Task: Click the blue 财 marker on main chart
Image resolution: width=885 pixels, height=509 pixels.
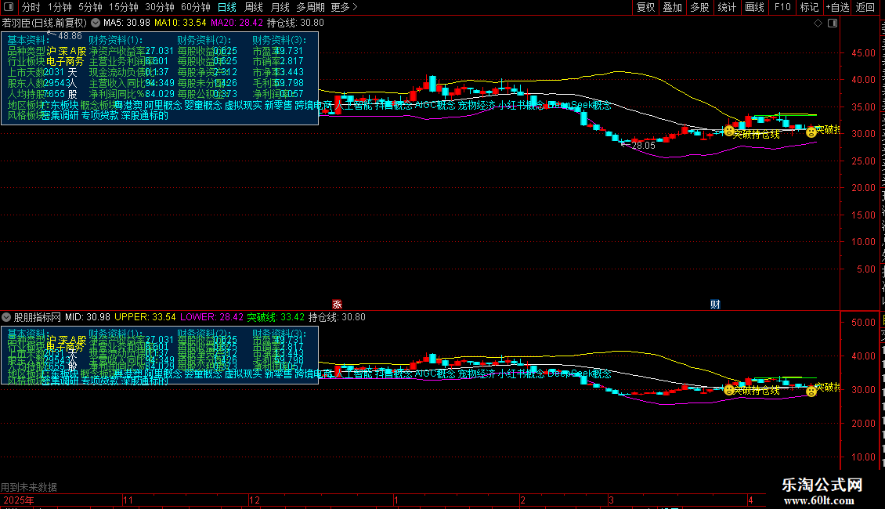Action: 715,304
